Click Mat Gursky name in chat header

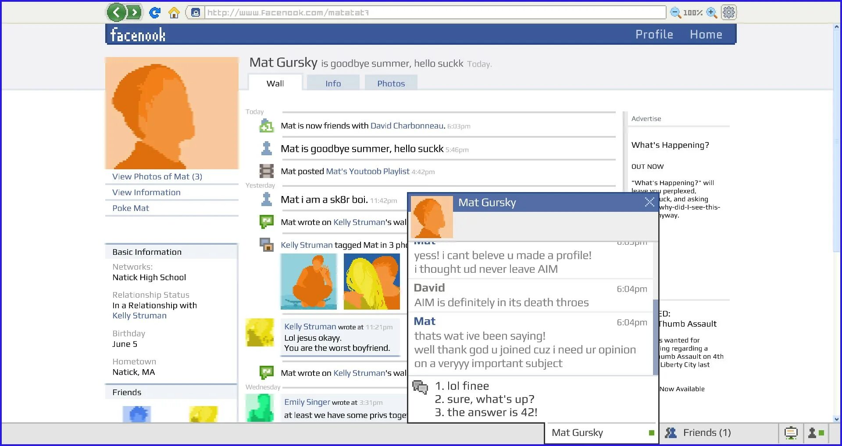(x=487, y=202)
